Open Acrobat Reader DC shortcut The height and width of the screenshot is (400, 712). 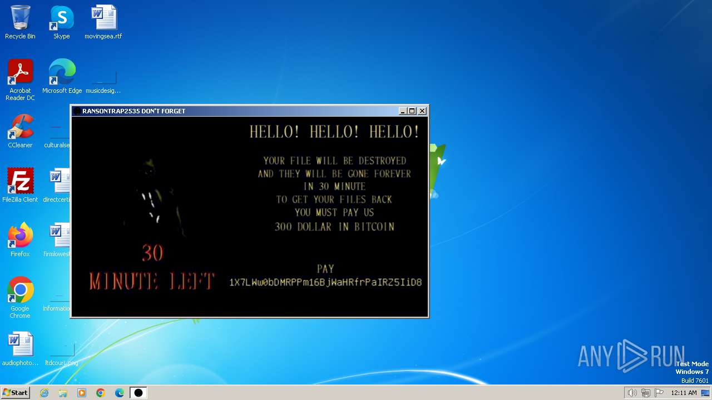20,80
